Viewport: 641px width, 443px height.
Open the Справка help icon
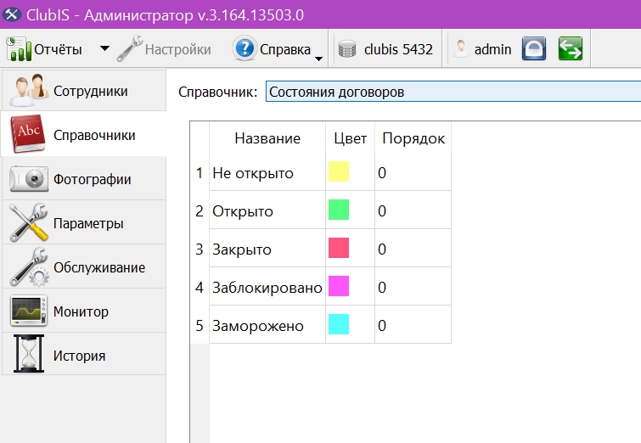[244, 48]
